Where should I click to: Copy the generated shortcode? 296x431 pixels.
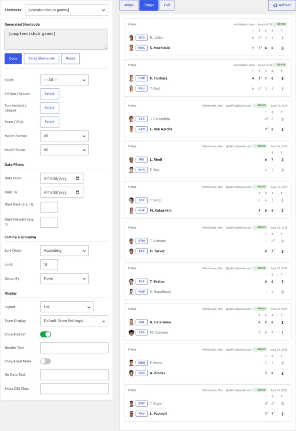click(13, 59)
